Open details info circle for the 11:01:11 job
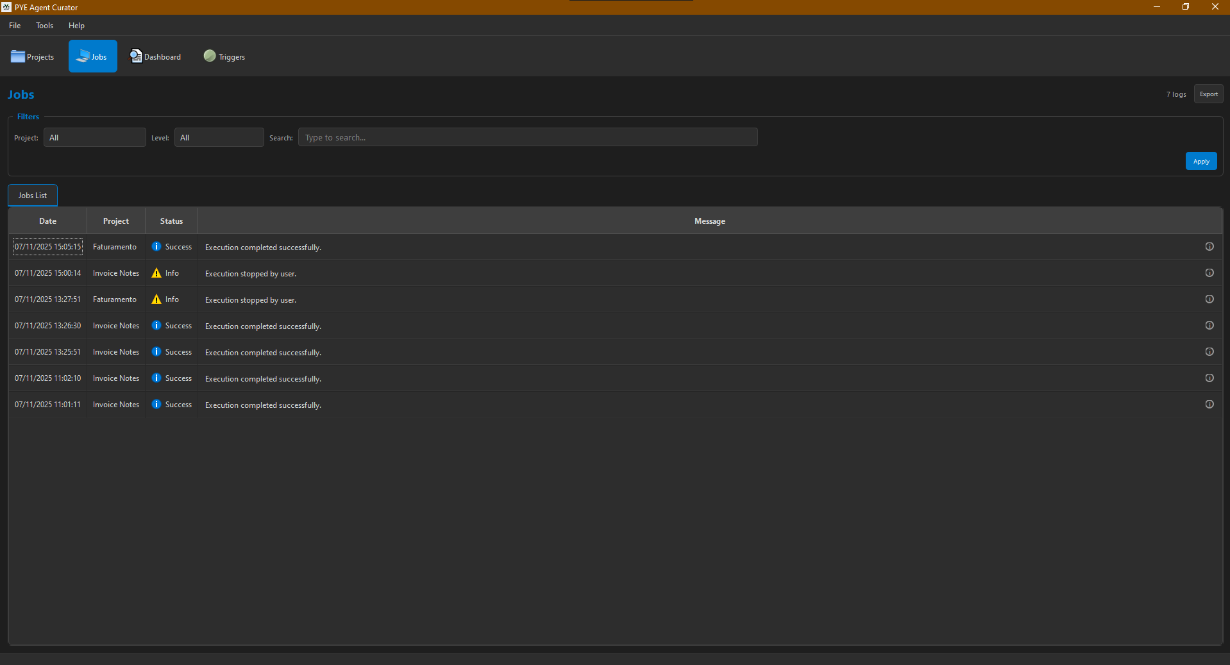1230x665 pixels. coord(1209,404)
